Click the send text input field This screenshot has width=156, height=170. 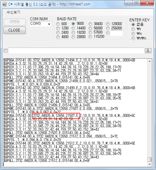(76, 51)
